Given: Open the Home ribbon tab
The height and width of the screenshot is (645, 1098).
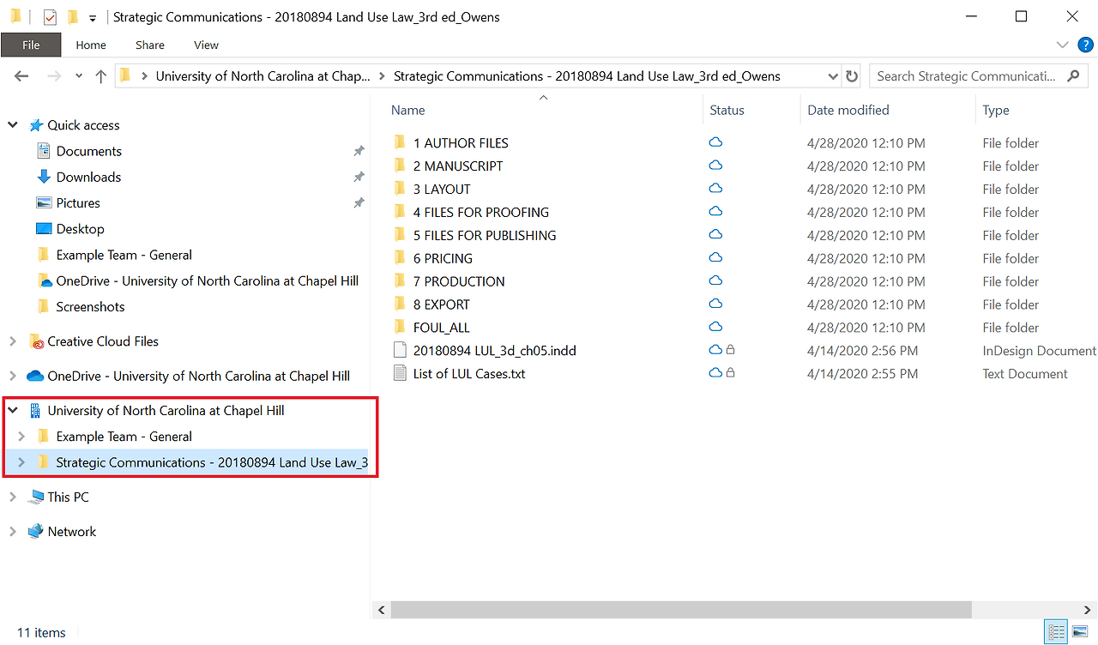Looking at the screenshot, I should point(91,45).
